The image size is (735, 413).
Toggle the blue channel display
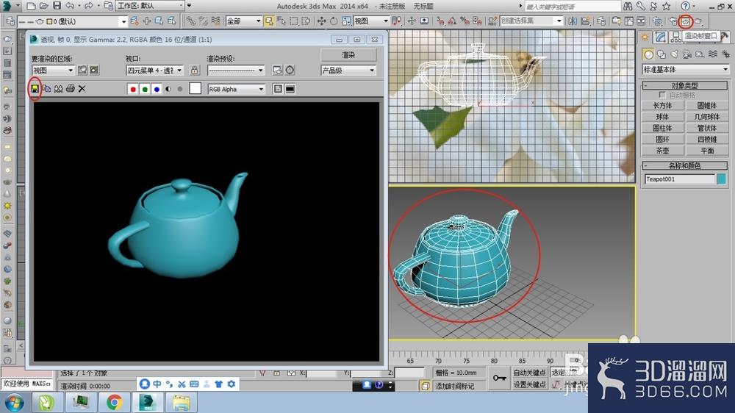(x=157, y=89)
